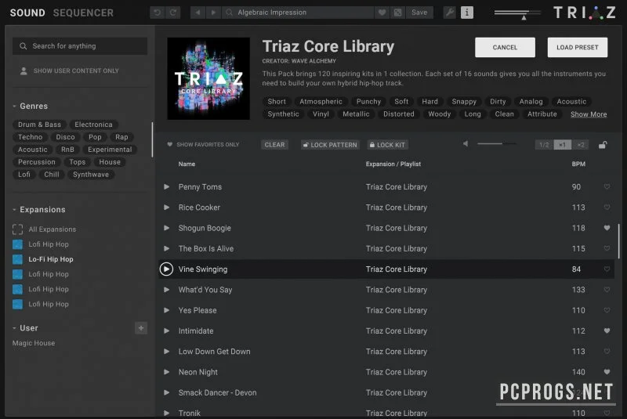Image resolution: width=627 pixels, height=419 pixels.
Task: Play preview of Rice Cooker
Action: pyautogui.click(x=167, y=208)
